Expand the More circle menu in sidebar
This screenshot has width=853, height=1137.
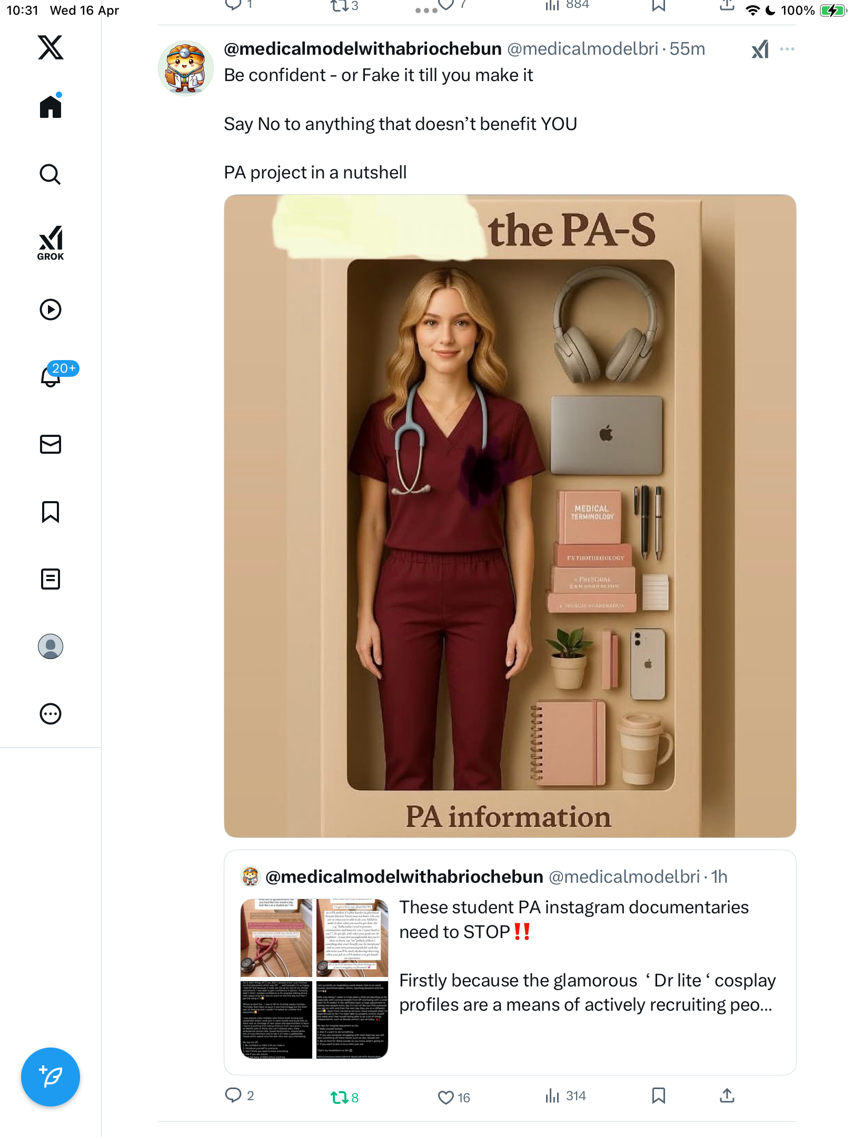(x=51, y=714)
